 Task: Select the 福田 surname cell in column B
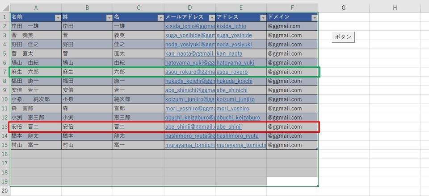(x=87, y=81)
